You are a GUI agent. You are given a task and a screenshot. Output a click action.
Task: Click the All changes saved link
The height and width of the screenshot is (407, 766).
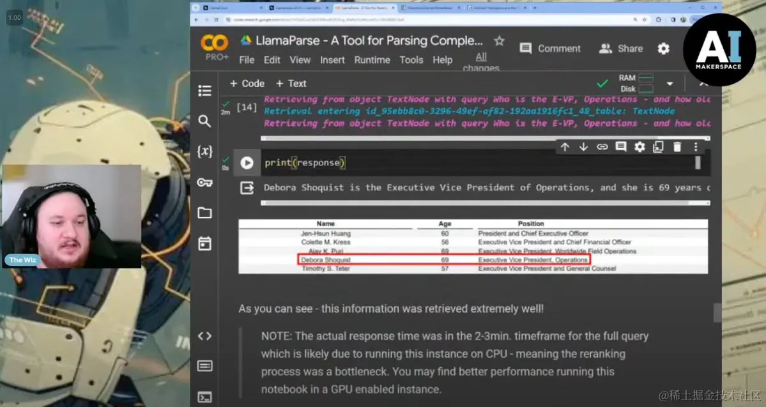tap(481, 62)
